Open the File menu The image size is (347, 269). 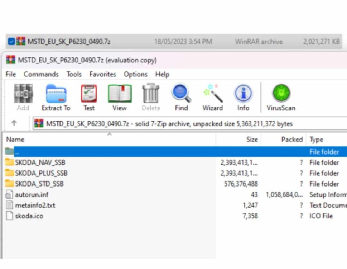(x=11, y=74)
